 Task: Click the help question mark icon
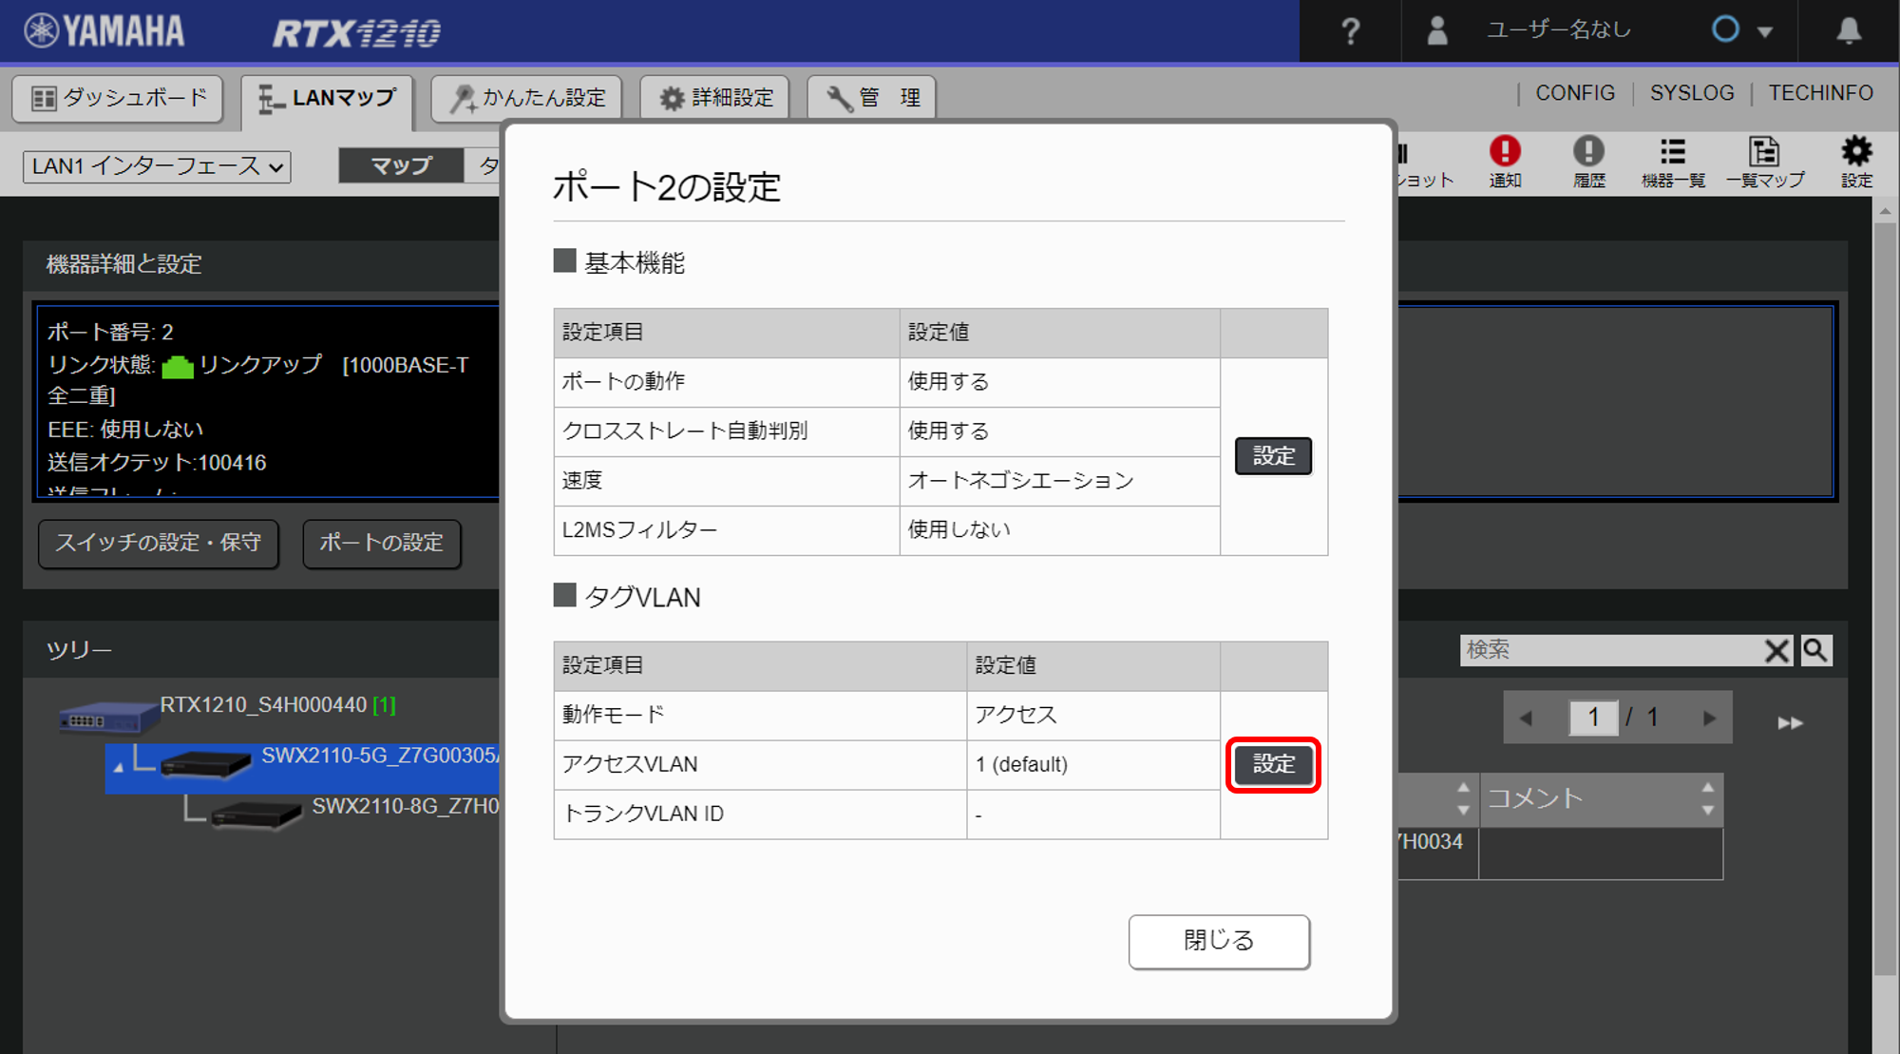point(1350,31)
